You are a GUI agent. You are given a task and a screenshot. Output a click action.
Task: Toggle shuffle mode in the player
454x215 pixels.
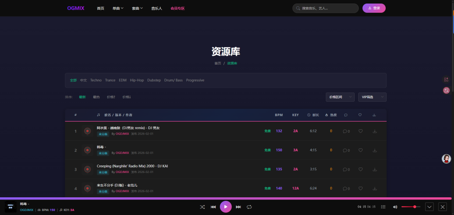202,207
